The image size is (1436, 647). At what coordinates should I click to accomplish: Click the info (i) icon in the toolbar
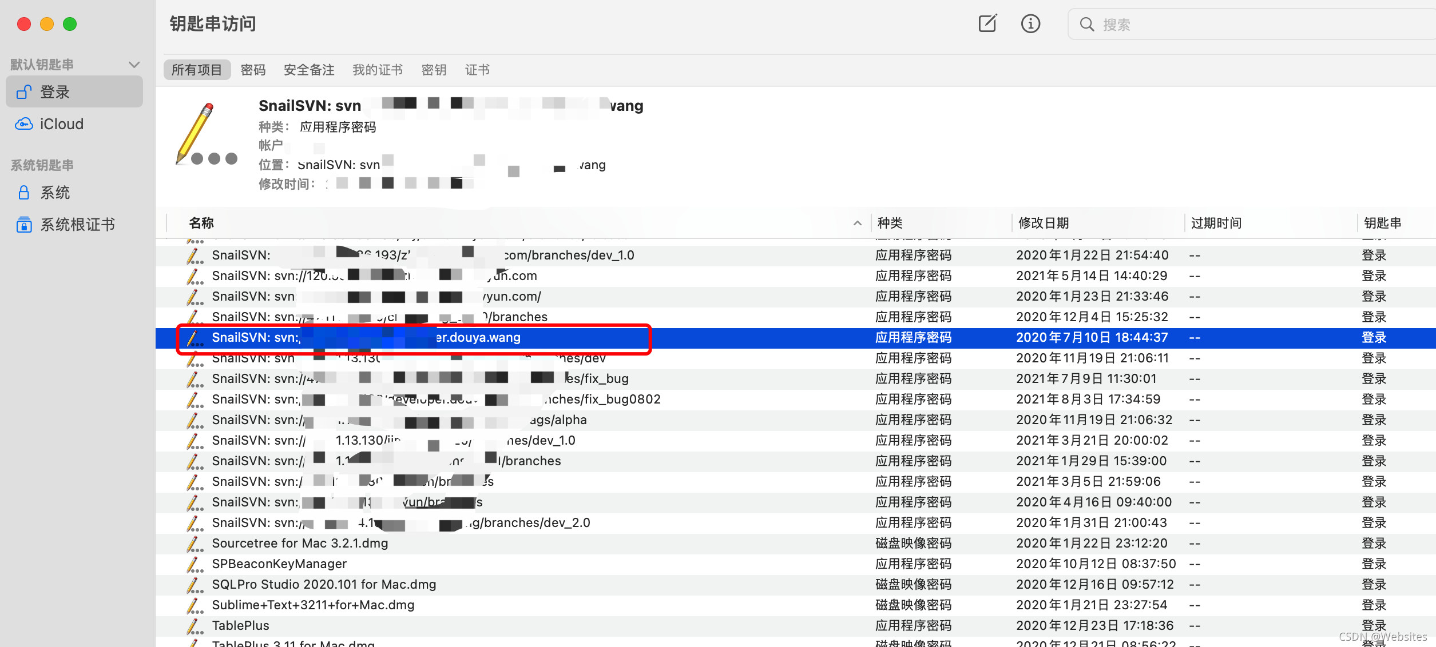click(x=1030, y=23)
